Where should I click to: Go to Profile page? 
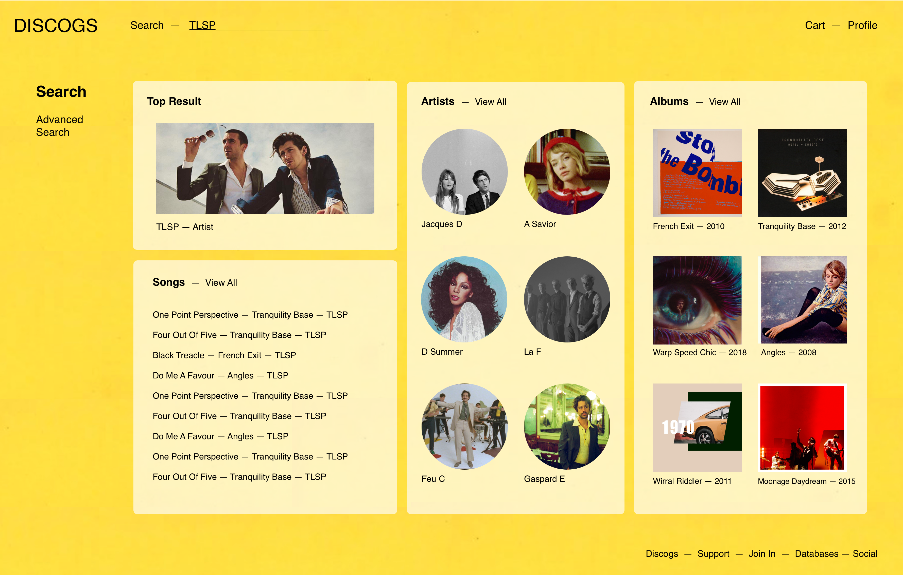pyautogui.click(x=862, y=25)
